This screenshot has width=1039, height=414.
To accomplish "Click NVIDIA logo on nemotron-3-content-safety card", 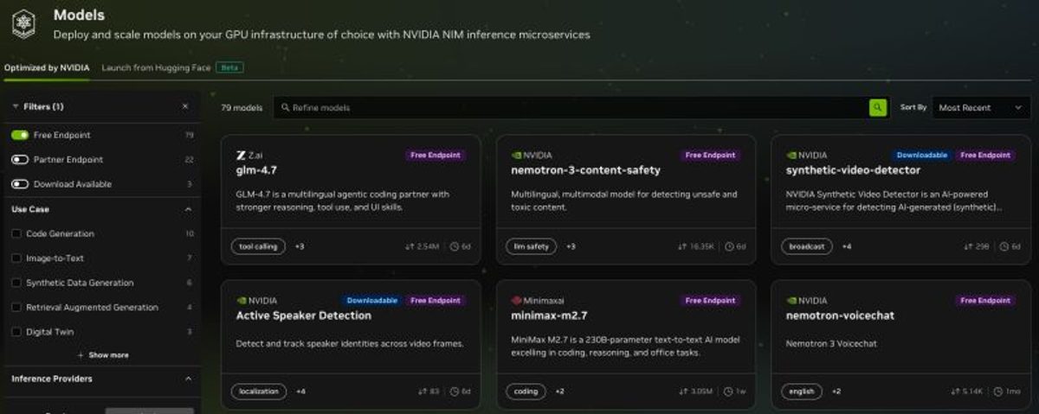I will click(x=516, y=156).
